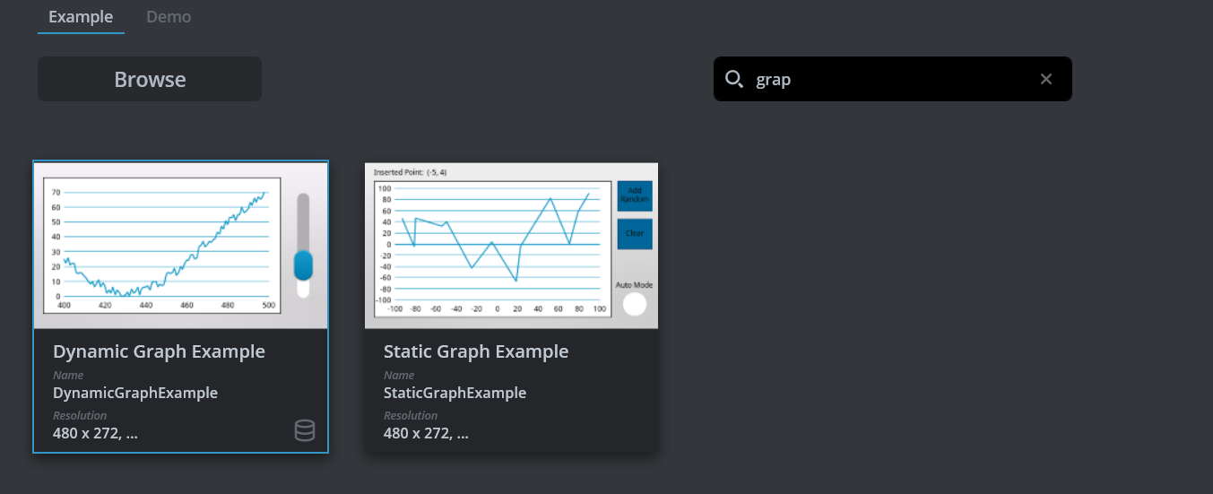Focus the search field containing "grap"
The width and height of the screenshot is (1213, 494).
(x=888, y=79)
